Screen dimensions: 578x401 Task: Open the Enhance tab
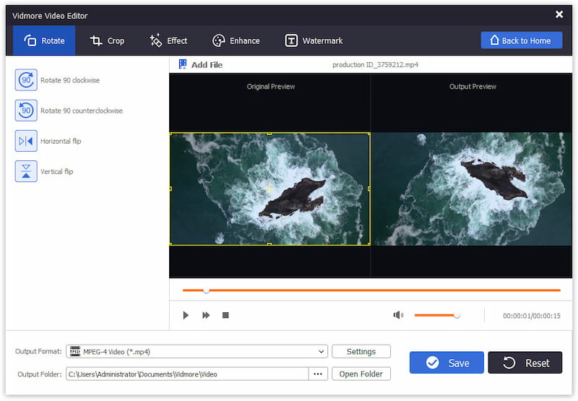pyautogui.click(x=236, y=40)
